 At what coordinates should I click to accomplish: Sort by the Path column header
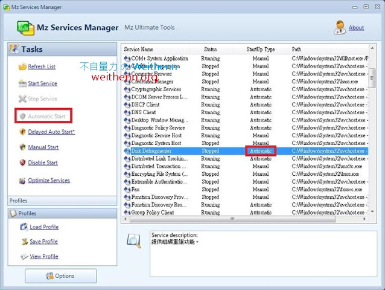328,50
